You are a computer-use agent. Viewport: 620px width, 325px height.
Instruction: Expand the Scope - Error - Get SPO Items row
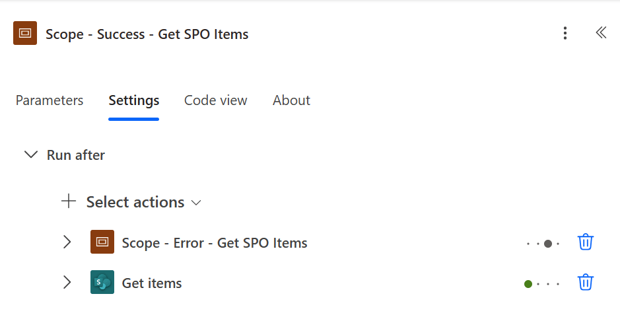67,242
